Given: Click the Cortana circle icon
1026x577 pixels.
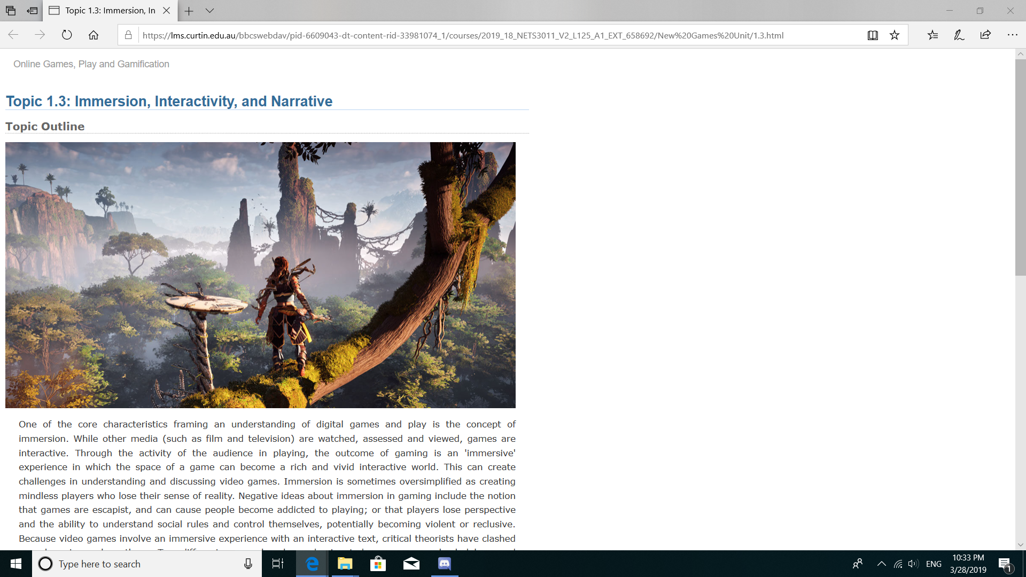Looking at the screenshot, I should pos(45,564).
